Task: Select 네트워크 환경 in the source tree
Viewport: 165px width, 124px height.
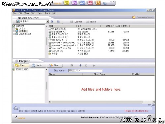Action: [25, 34]
